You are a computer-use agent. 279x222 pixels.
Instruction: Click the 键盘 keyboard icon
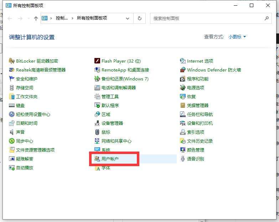[11, 106]
